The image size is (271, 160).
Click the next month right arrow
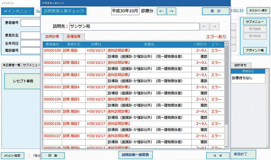(171, 11)
